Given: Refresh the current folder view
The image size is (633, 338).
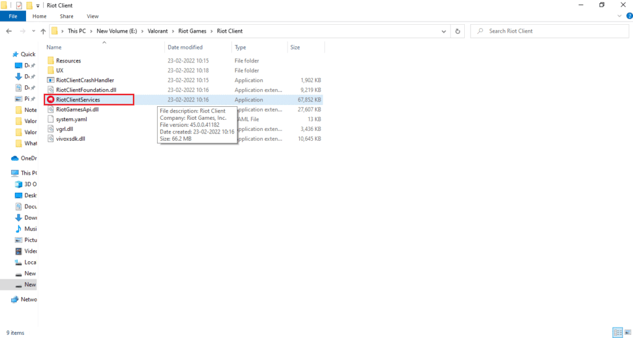Looking at the screenshot, I should [457, 31].
